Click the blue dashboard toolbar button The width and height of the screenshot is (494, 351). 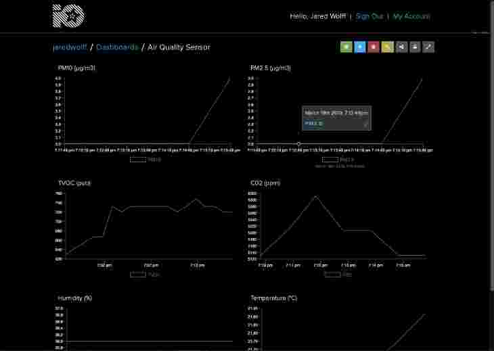360,47
